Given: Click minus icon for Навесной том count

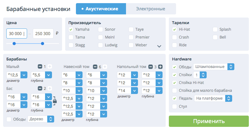Looking at the screenshot, I should [95, 67].
